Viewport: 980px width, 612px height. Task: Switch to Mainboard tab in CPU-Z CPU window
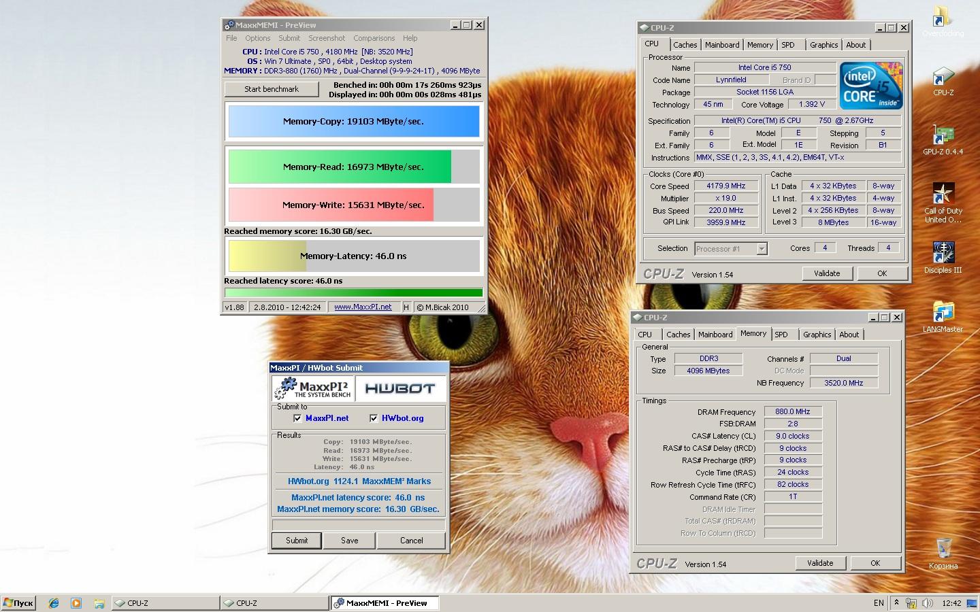(x=722, y=45)
